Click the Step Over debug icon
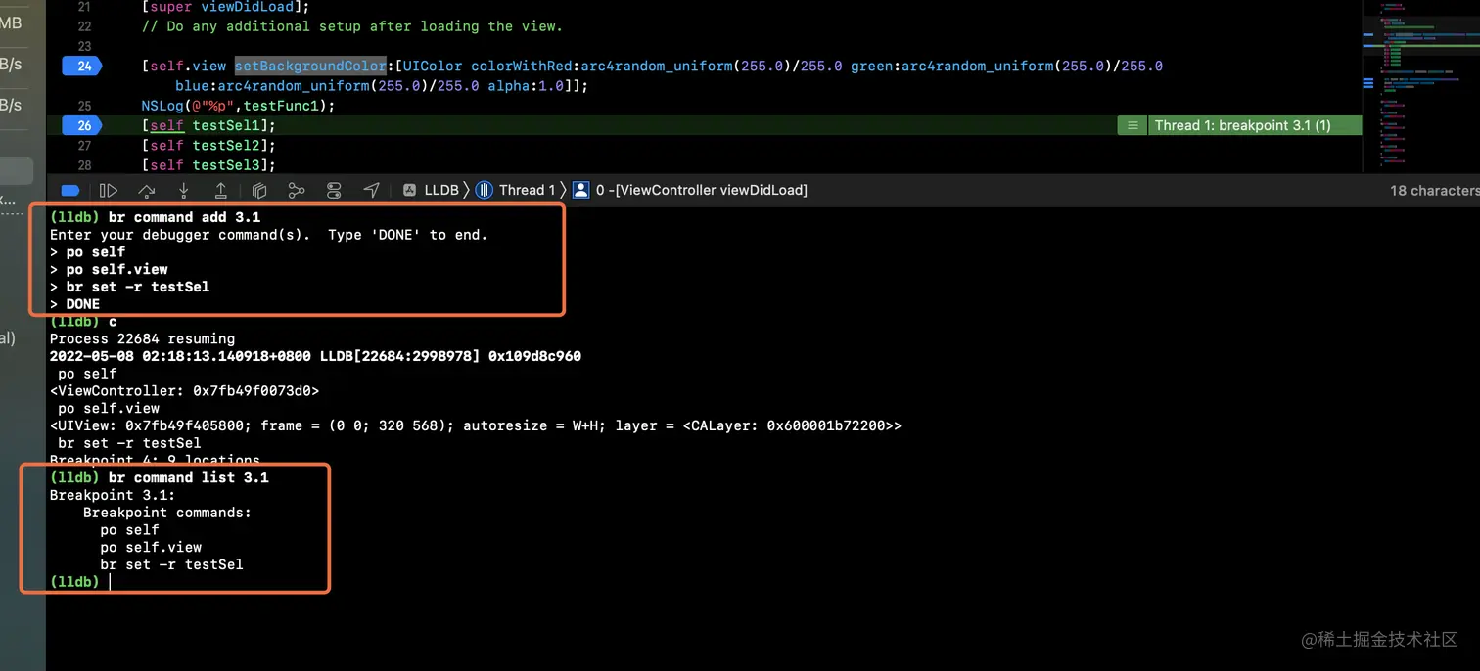The height and width of the screenshot is (671, 1480). 147,190
